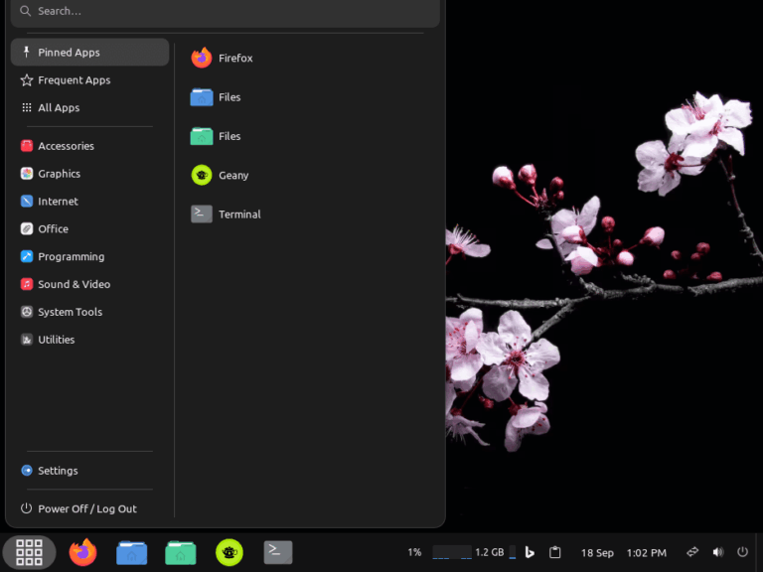The image size is (763, 572).
Task: Launch Terminal from pinned apps list
Action: click(226, 214)
